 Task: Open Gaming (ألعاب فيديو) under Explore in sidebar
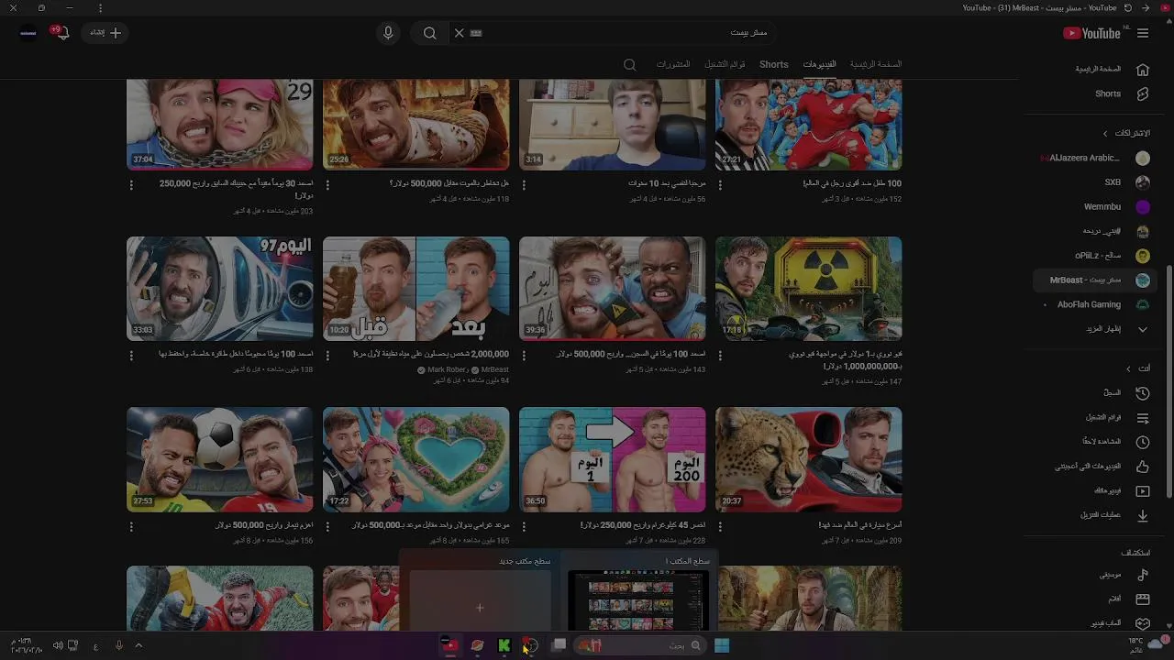[x=1097, y=623]
